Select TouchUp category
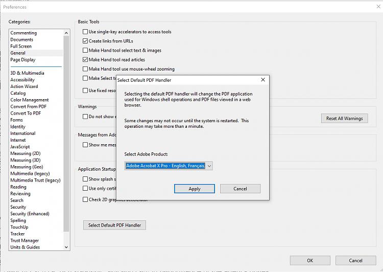 point(19,227)
